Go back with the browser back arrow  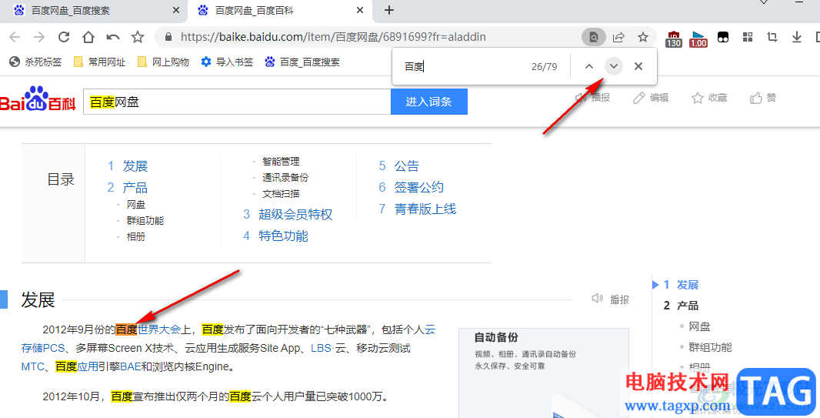coord(15,37)
